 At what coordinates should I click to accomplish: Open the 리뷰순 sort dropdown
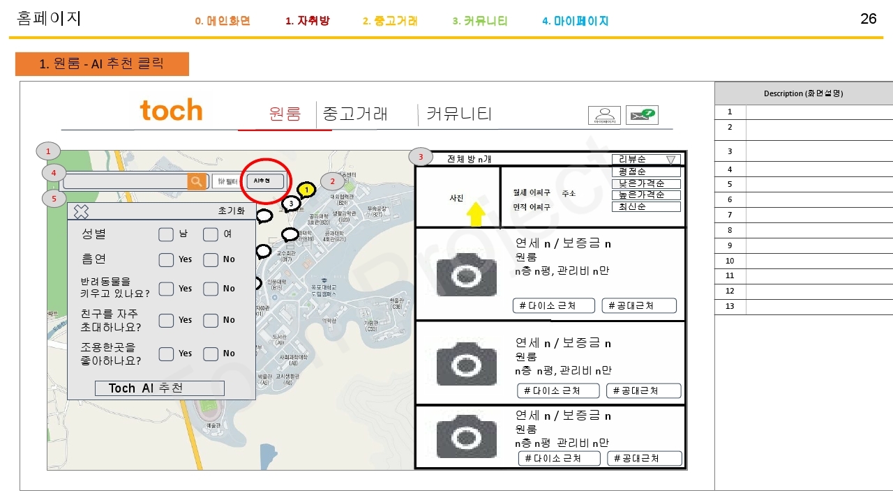(646, 160)
